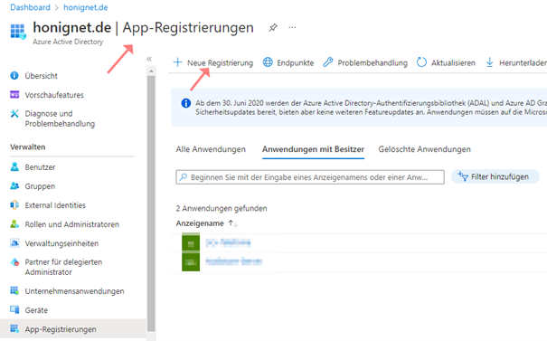Click the Partner für delegierten Administrator icon

click(14, 261)
